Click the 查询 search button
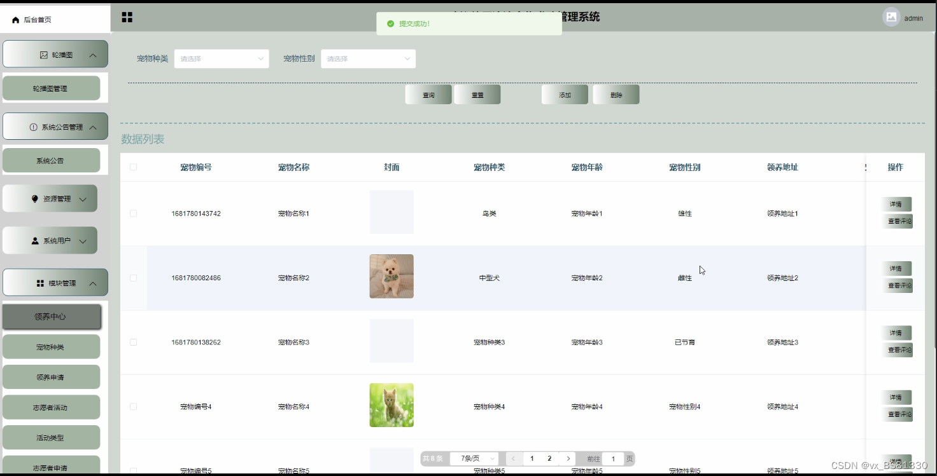 [x=428, y=95]
